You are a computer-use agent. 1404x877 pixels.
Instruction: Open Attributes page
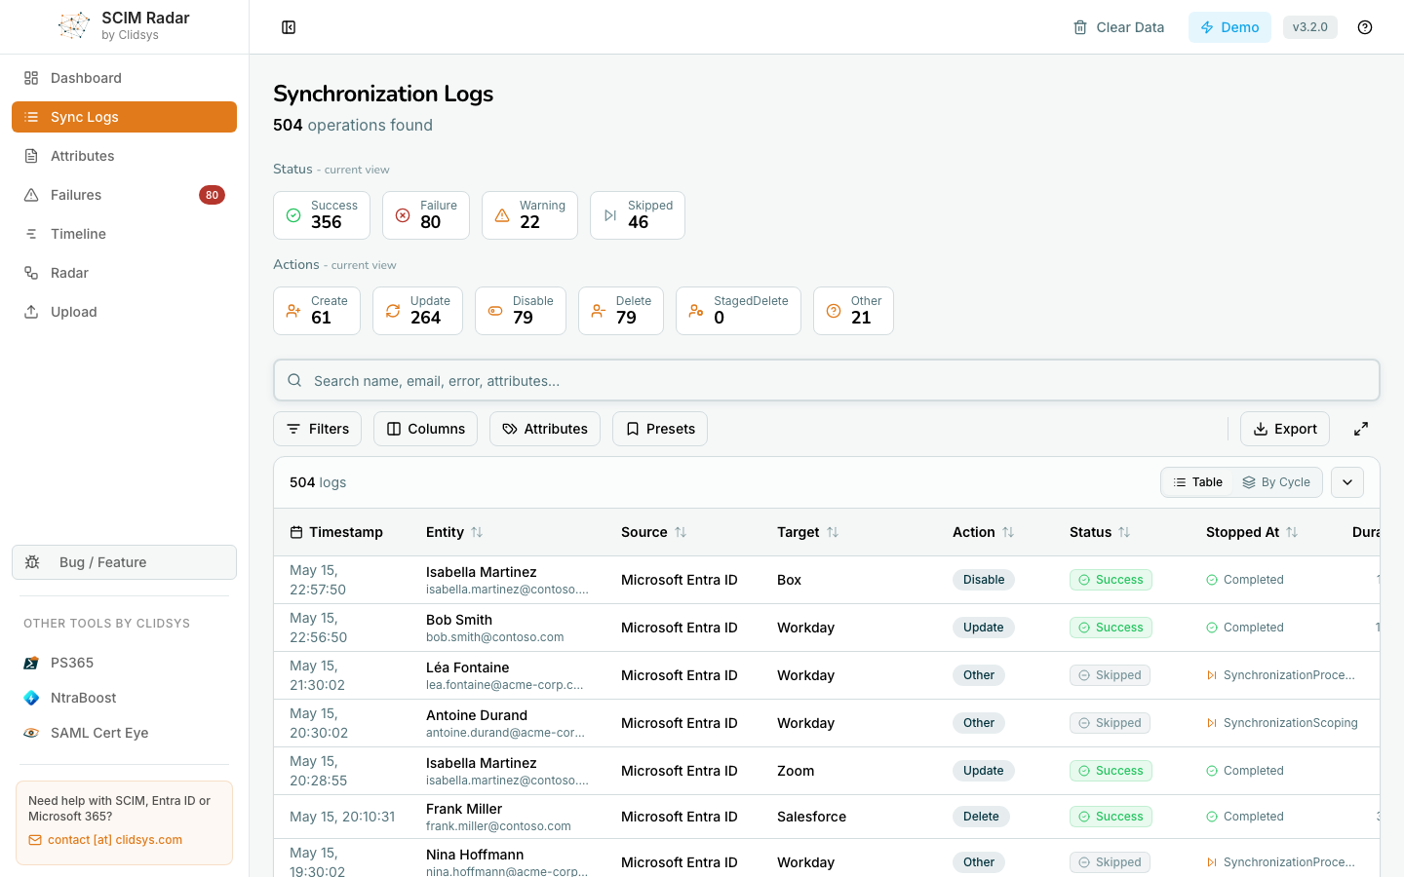[x=124, y=156]
